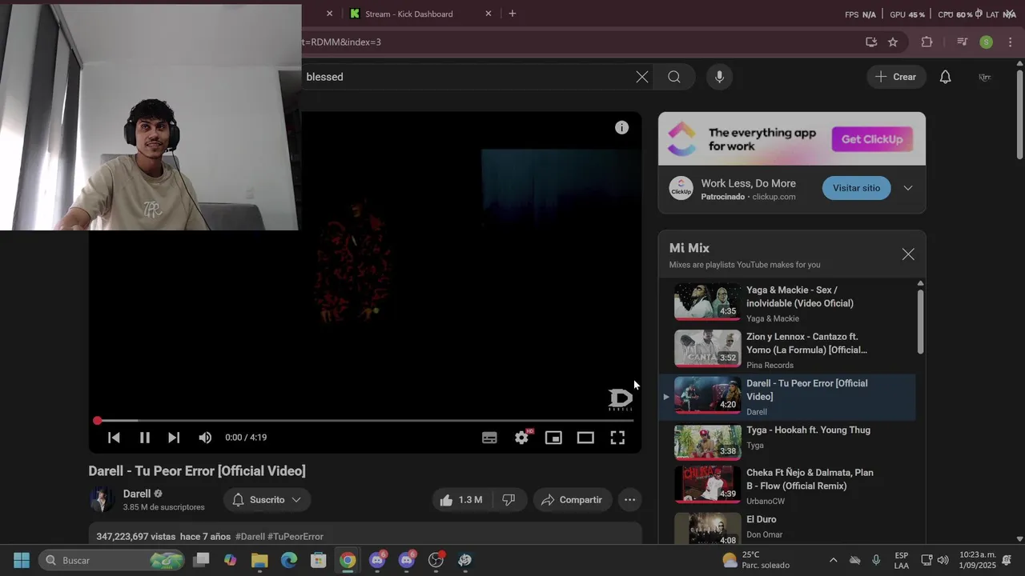The image size is (1025, 576).
Task: Open a new browser tab
Action: (512, 14)
